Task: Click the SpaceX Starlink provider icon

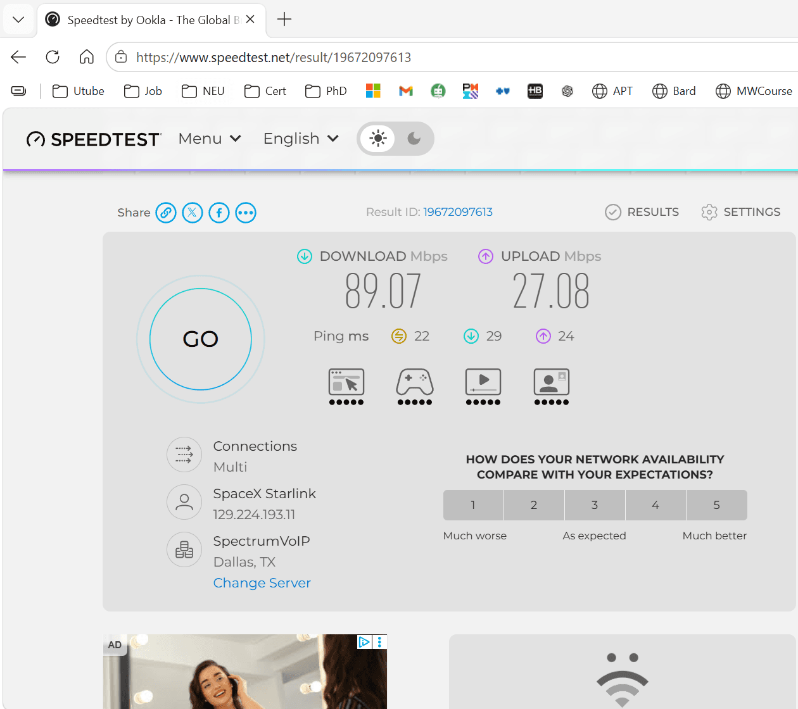Action: (x=184, y=502)
